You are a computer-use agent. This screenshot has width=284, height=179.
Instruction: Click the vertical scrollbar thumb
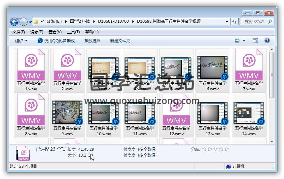click(272, 75)
